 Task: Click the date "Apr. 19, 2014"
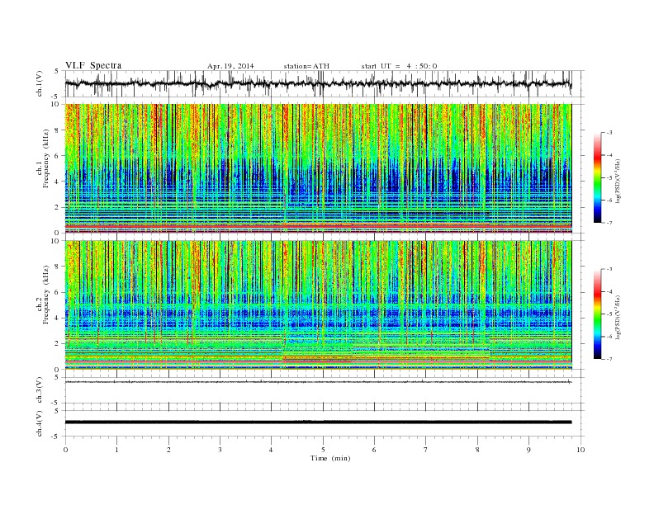(230, 66)
